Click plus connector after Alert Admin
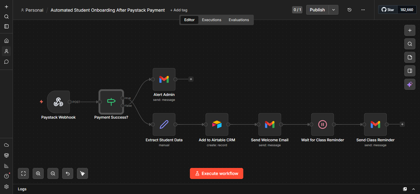Screen dimensions: 420x194 pyautogui.click(x=191, y=79)
